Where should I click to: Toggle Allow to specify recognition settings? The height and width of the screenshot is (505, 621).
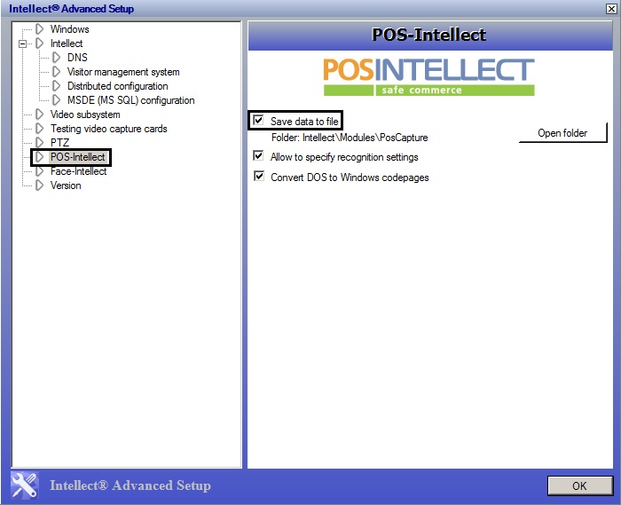[x=258, y=155]
